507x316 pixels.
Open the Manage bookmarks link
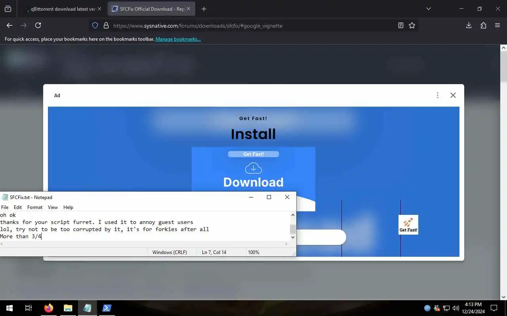pos(178,39)
